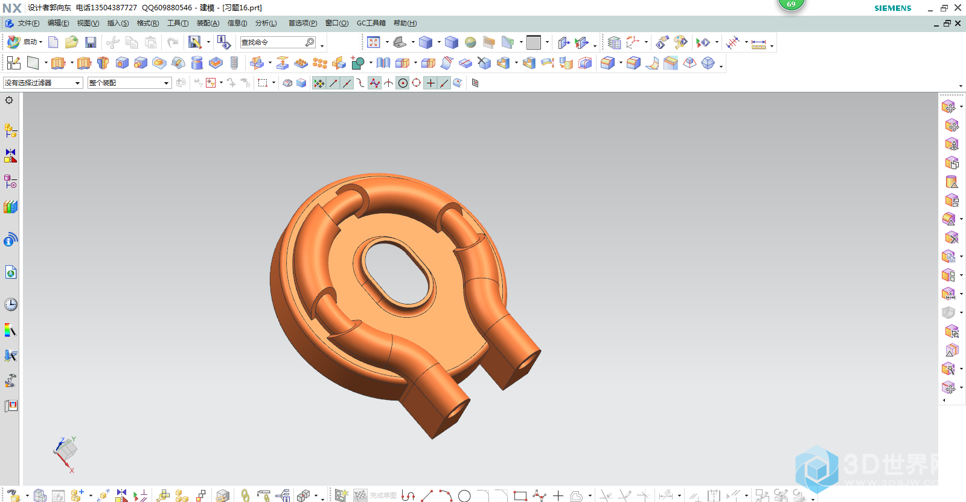Click the Thread feature icon

(234, 63)
